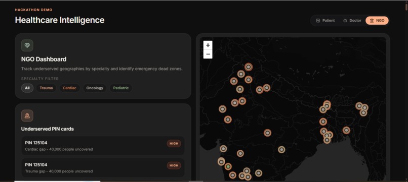Click the green-centered map marker

228,166
